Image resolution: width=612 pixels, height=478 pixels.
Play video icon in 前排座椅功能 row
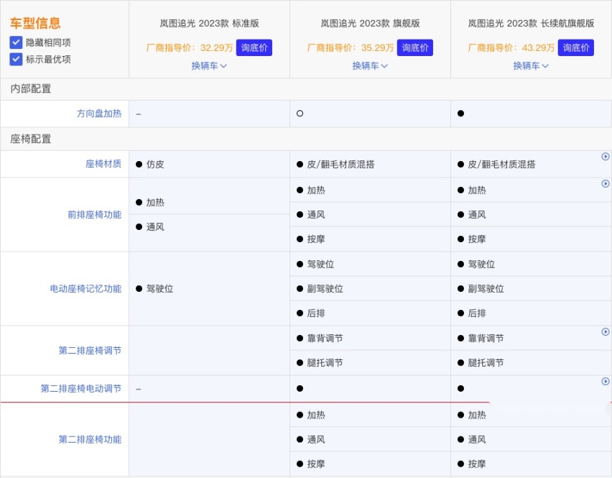(606, 183)
